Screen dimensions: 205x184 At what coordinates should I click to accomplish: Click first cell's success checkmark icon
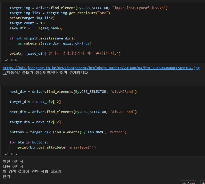click(x=6, y=60)
